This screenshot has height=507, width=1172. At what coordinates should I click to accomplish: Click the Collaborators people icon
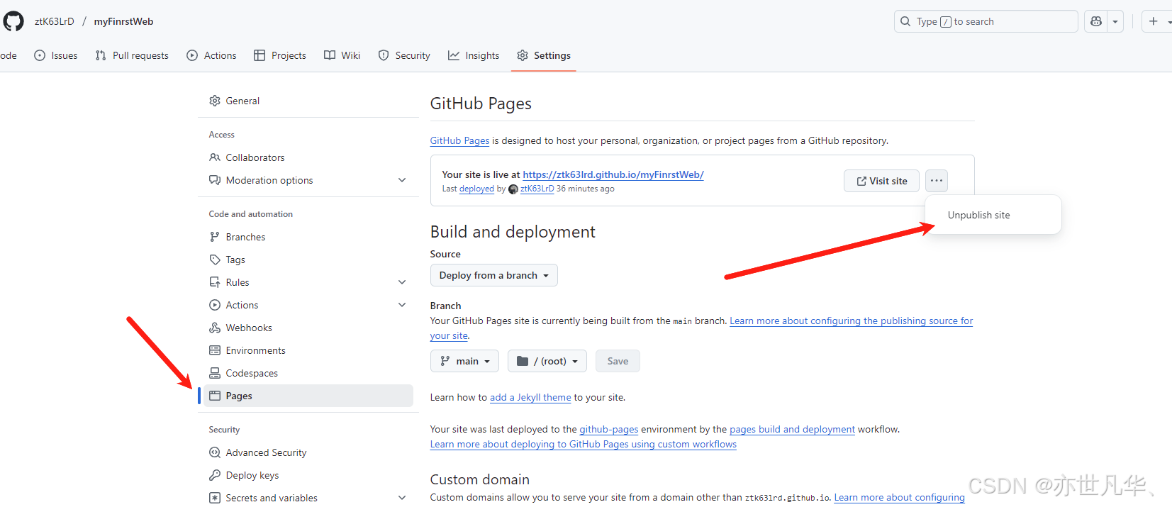click(215, 157)
